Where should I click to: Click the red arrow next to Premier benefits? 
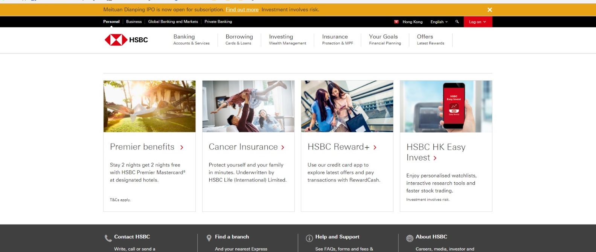(182, 147)
